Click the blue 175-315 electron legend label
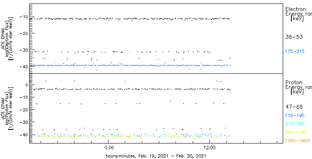Screen dimensions: 312x159 pos(295,52)
